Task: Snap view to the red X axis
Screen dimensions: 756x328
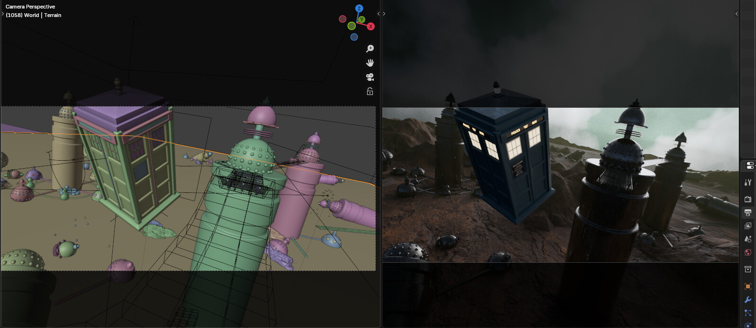Action: [x=371, y=26]
